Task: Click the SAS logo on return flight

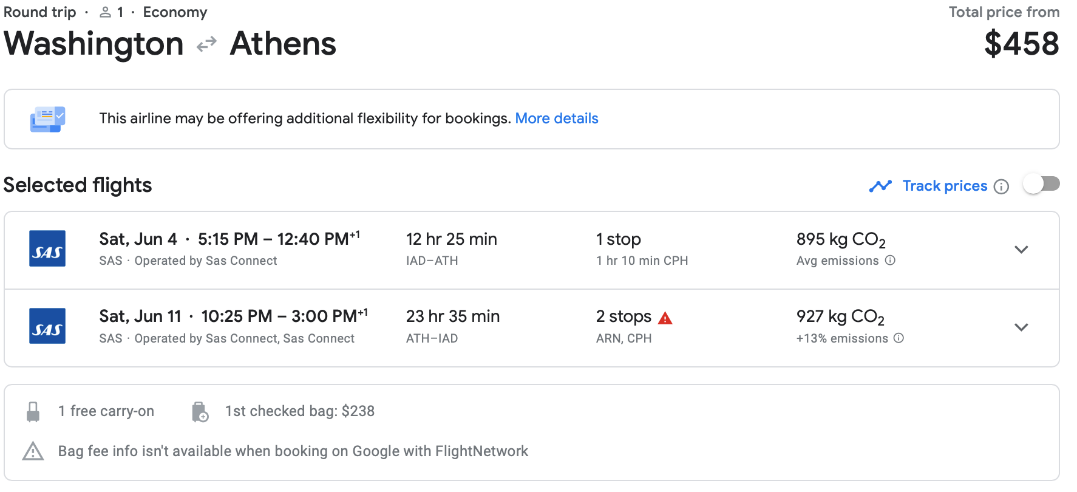Action: (47, 326)
